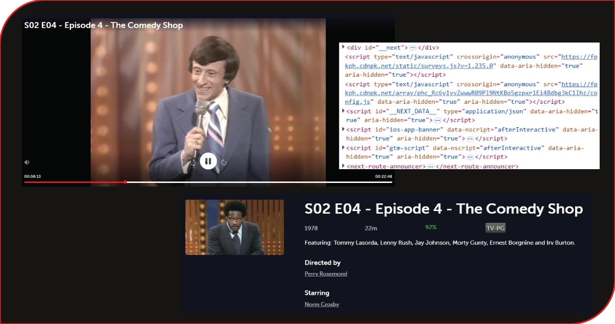Expand the gtm-script script node
This screenshot has height=324, width=615.
point(343,148)
